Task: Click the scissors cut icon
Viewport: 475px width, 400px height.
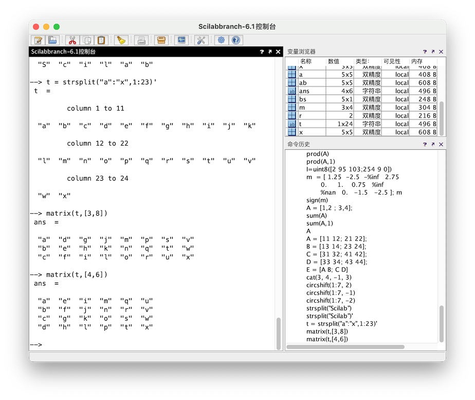Action: [x=72, y=40]
